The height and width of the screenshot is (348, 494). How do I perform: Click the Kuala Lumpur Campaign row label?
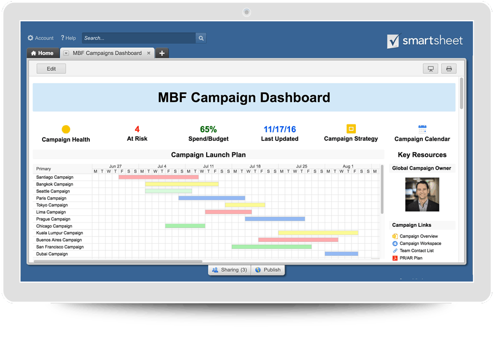[x=59, y=233]
